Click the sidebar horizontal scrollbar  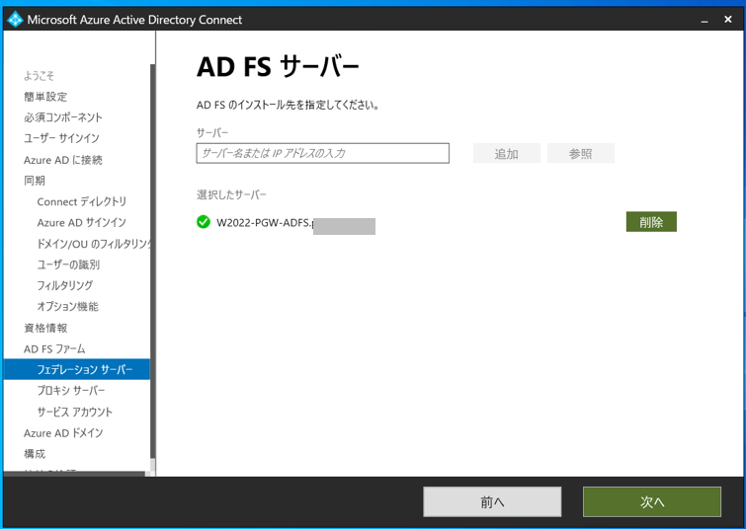click(74, 474)
